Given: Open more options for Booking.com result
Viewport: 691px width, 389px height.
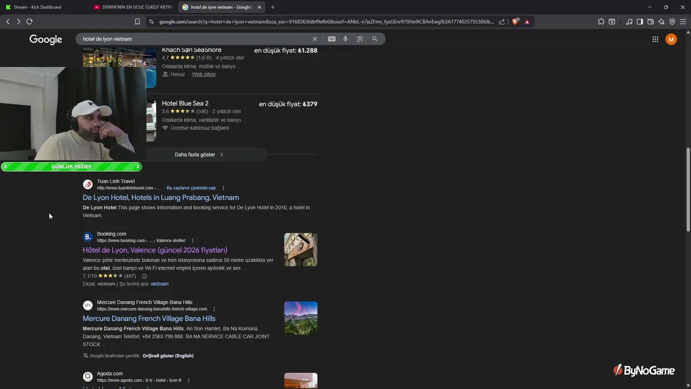Looking at the screenshot, I should 193,240.
